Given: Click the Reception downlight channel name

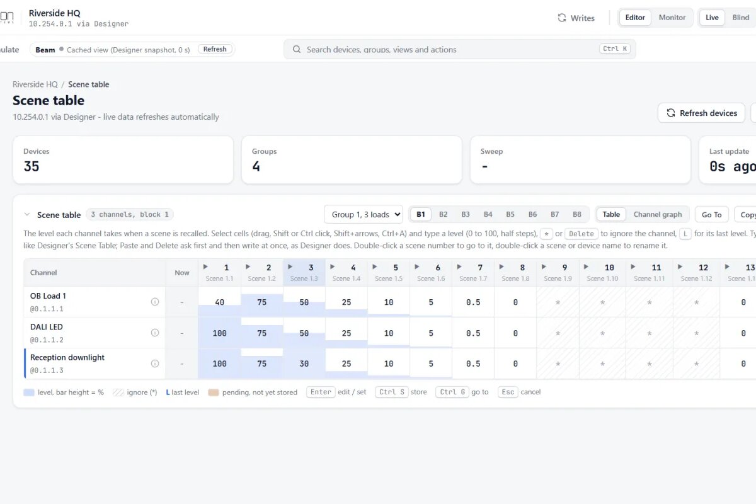Looking at the screenshot, I should [67, 357].
